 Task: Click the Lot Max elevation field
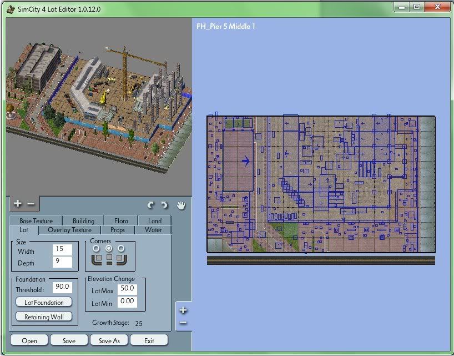127,289
